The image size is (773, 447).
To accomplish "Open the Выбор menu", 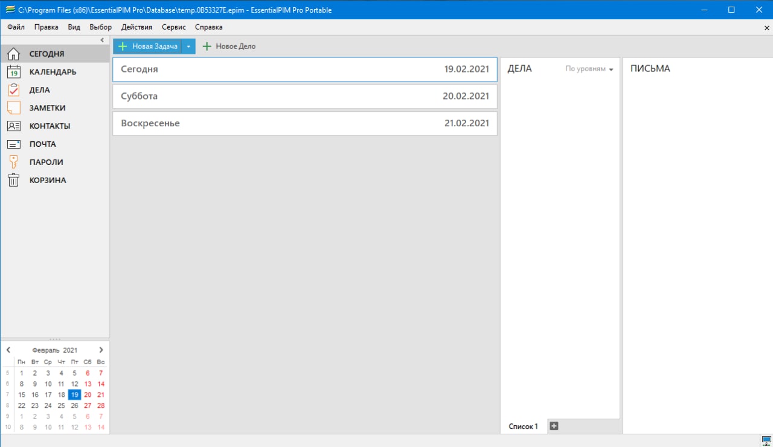I will (101, 27).
